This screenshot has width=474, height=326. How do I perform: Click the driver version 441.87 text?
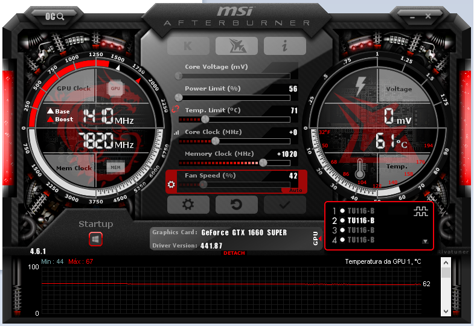pos(211,246)
